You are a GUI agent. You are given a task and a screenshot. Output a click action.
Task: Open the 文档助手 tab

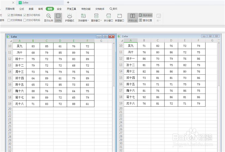(x=100, y=9)
